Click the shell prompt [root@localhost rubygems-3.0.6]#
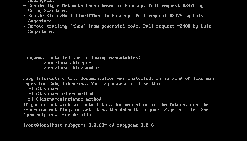The width and height of the screenshot is (247, 141). pyautogui.click(x=65, y=125)
